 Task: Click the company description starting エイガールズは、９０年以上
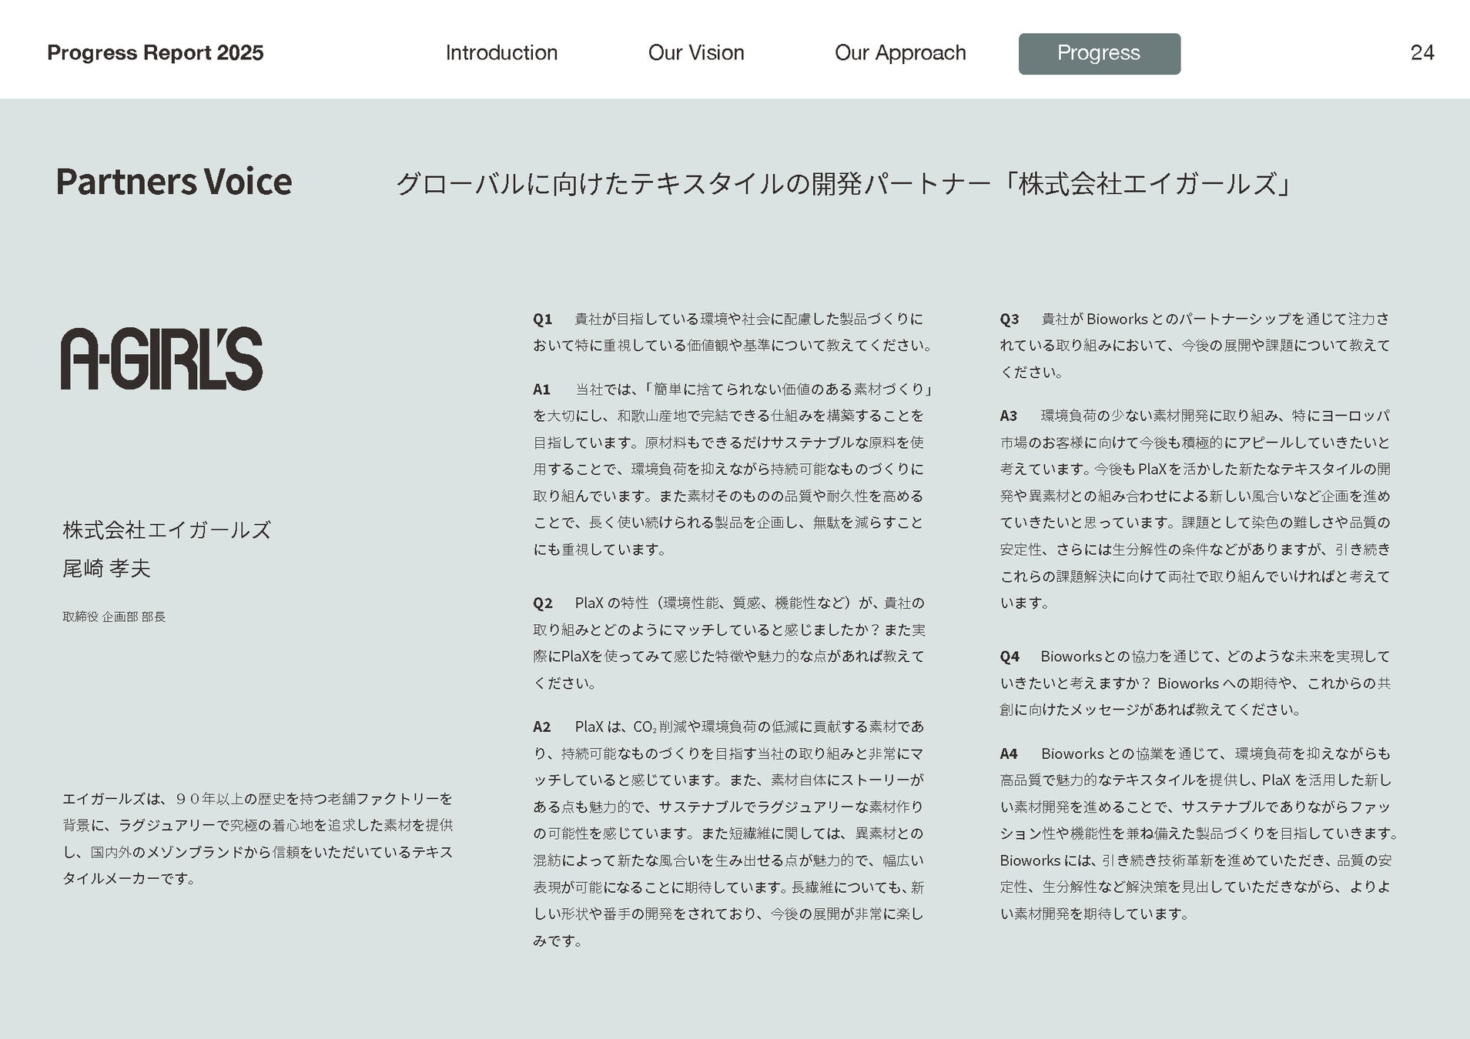coord(258,838)
